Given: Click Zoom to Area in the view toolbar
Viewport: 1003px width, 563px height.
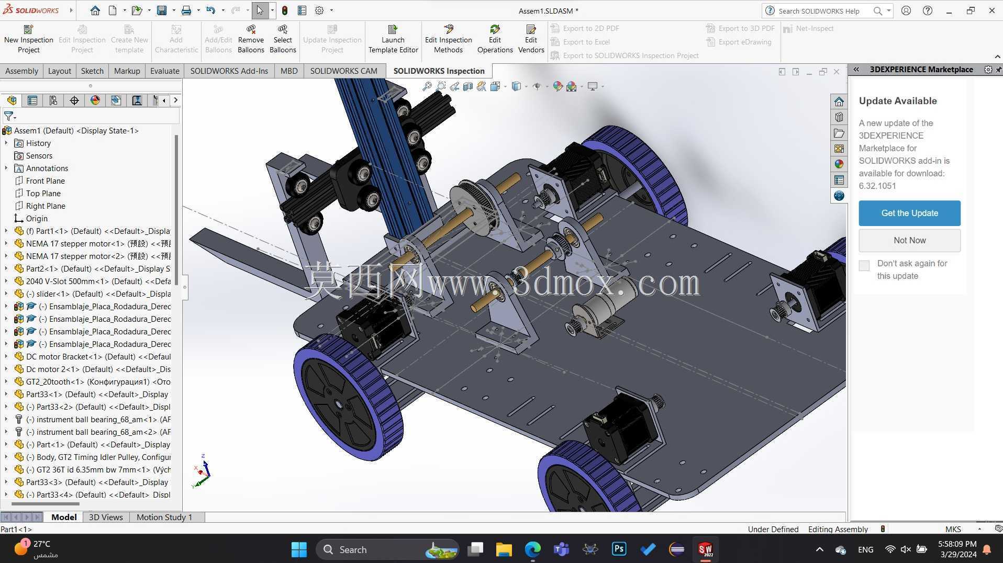Looking at the screenshot, I should point(441,86).
